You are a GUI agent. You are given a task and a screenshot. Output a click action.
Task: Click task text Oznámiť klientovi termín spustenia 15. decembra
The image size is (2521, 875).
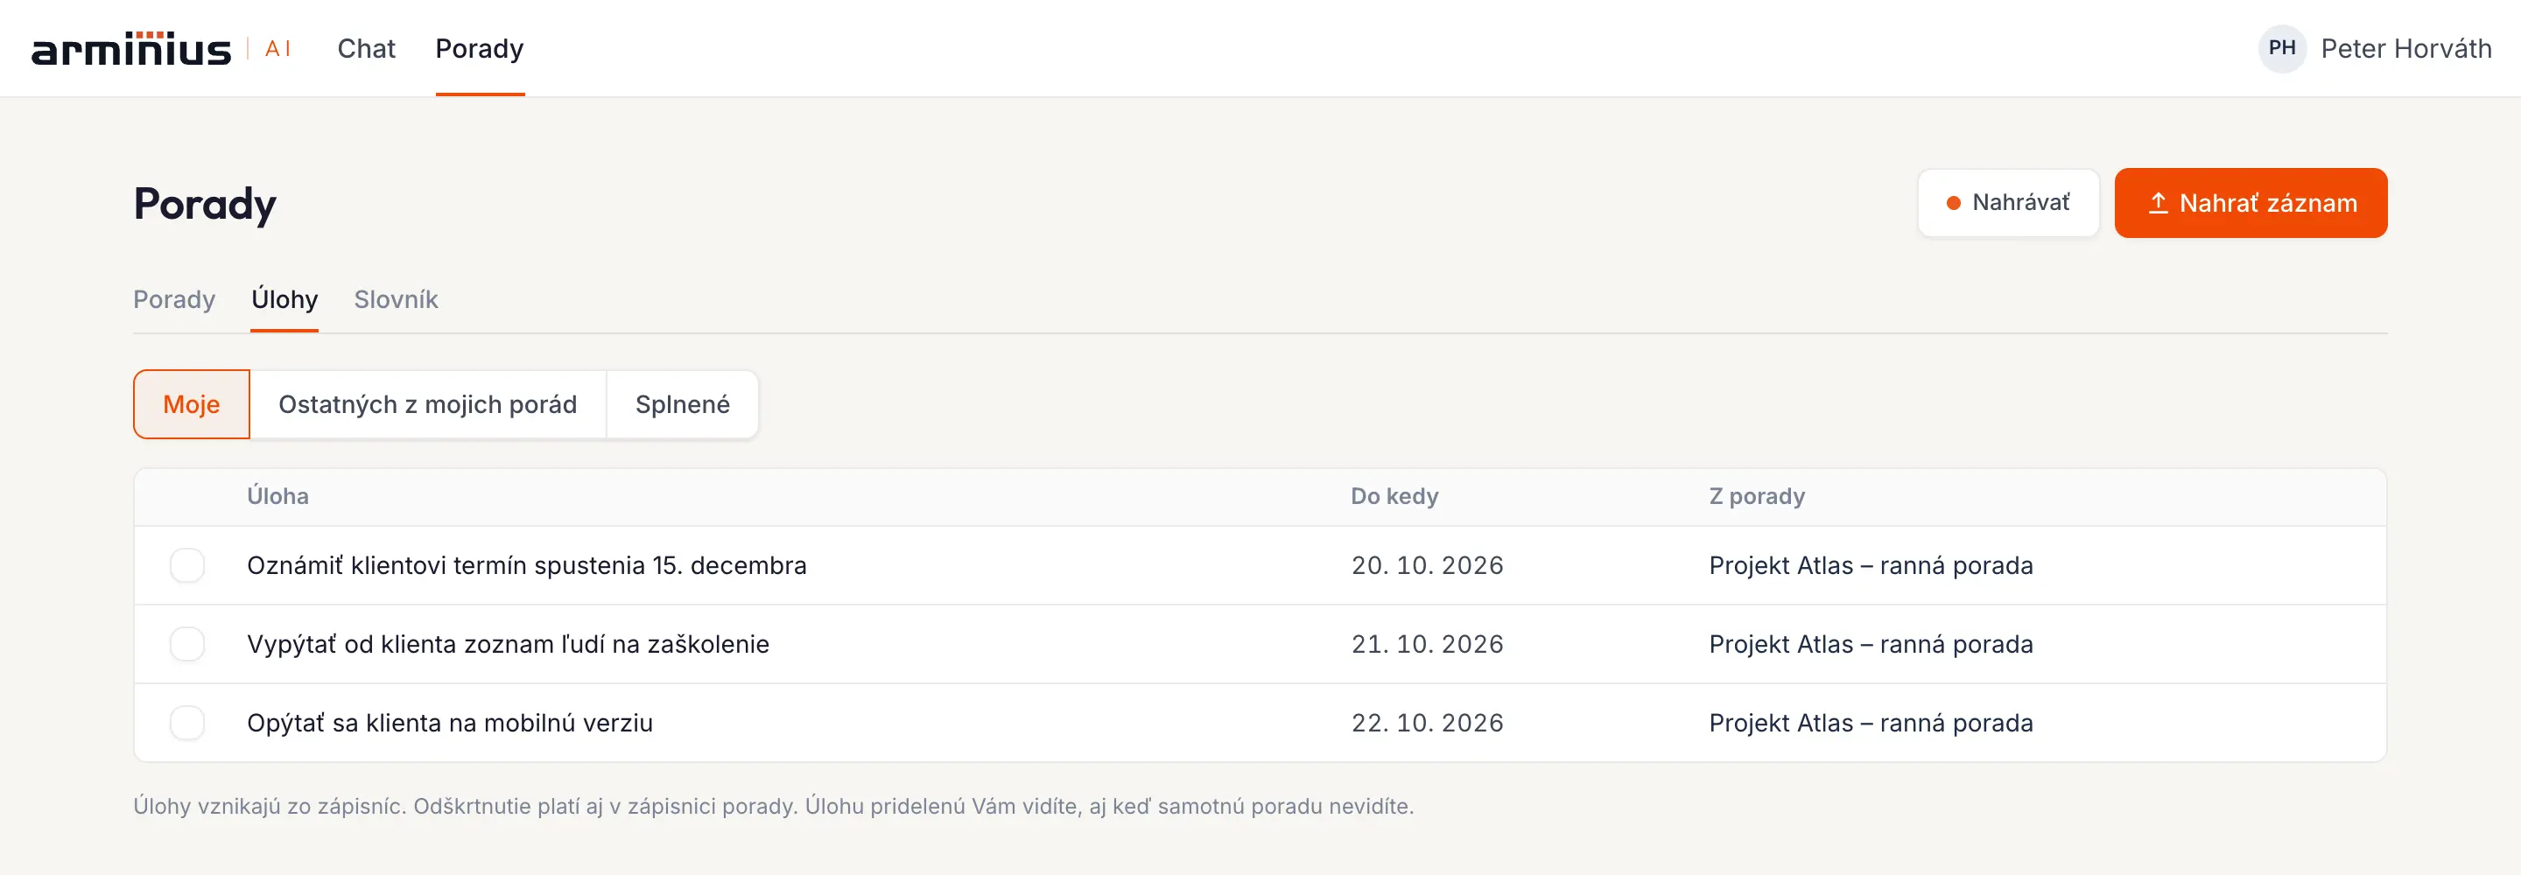(526, 564)
